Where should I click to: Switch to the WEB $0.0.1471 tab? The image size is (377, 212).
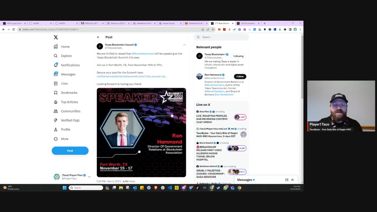(92, 23)
